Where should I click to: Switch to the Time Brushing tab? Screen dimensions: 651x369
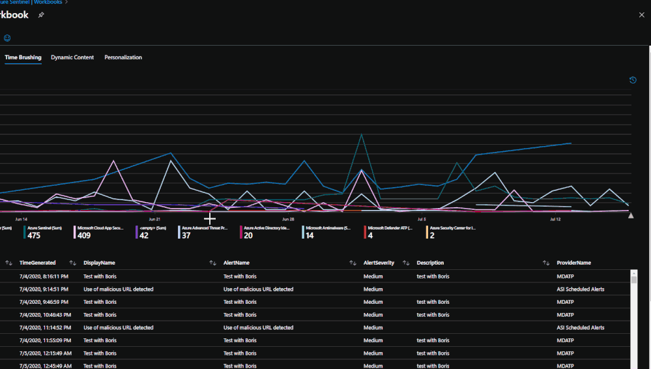click(x=23, y=57)
